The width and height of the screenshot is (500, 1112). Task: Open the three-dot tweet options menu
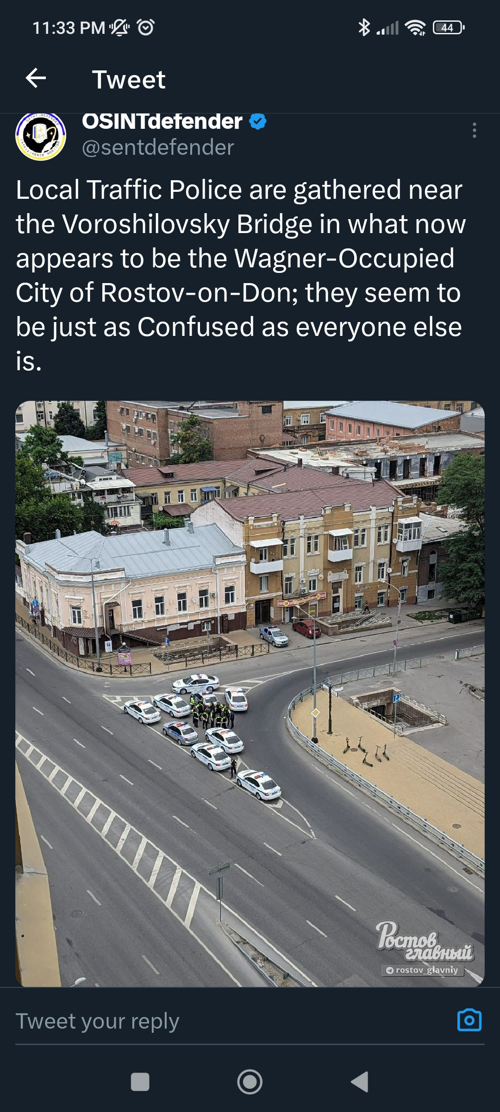point(474,130)
